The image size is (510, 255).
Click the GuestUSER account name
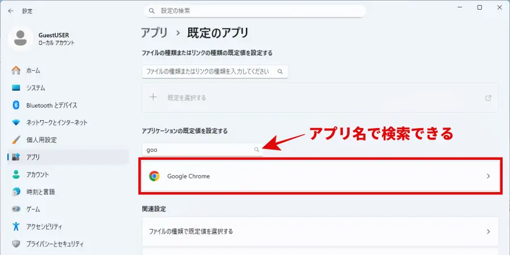click(54, 36)
